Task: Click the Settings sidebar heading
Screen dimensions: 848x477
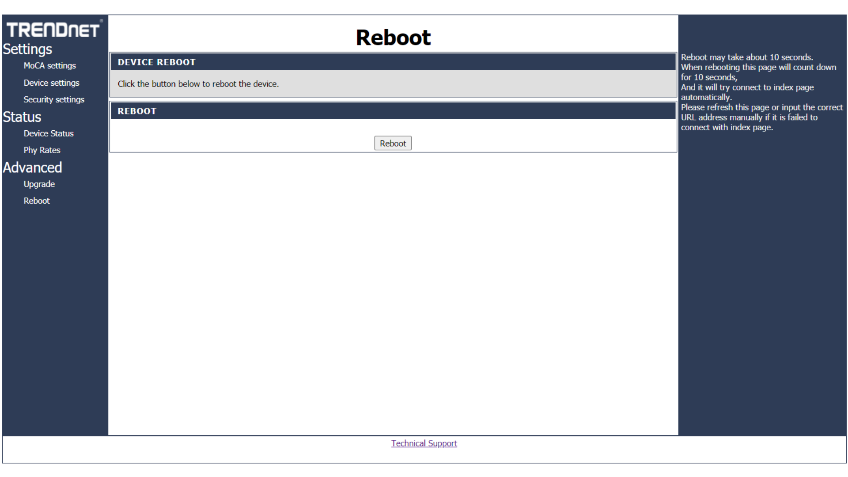Action: point(27,49)
